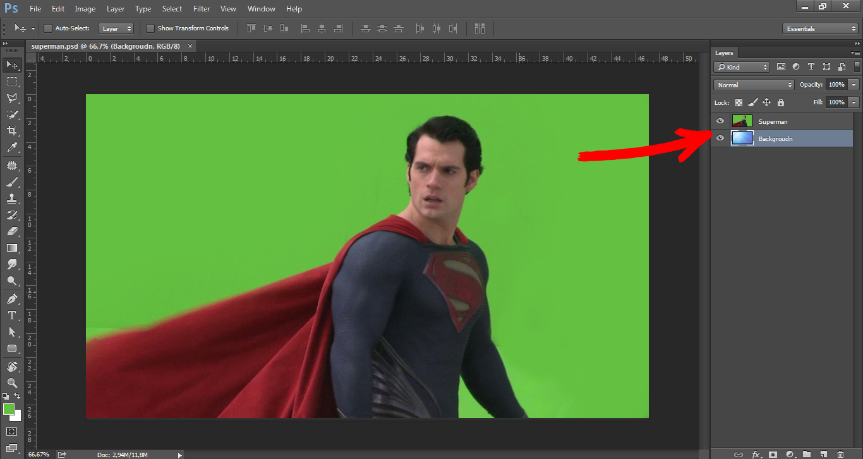Open the File menu
The image size is (863, 459).
[x=35, y=9]
